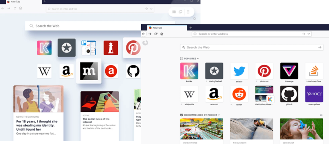Open the Guardian identity story card
The width and height of the screenshot is (329, 144).
pos(38,113)
